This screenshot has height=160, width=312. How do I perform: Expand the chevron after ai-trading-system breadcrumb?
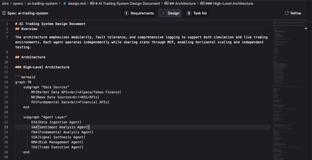(60, 3)
